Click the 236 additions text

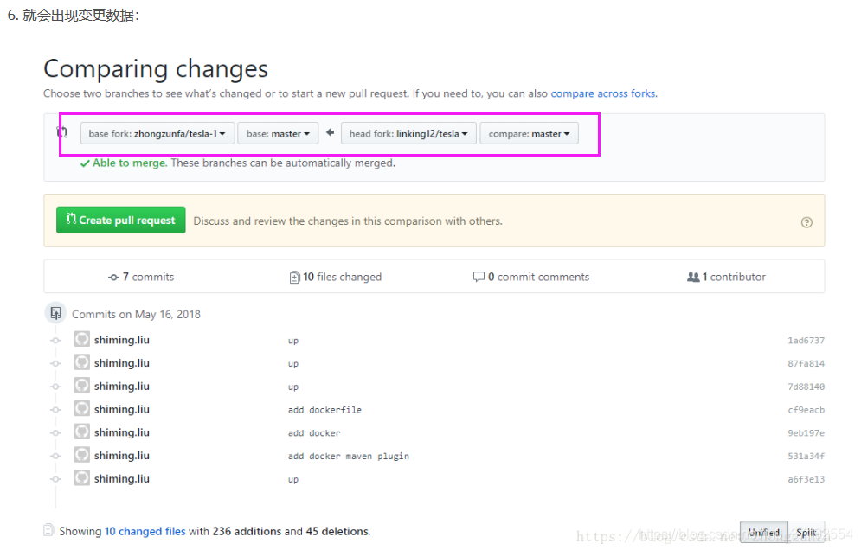pyautogui.click(x=247, y=531)
